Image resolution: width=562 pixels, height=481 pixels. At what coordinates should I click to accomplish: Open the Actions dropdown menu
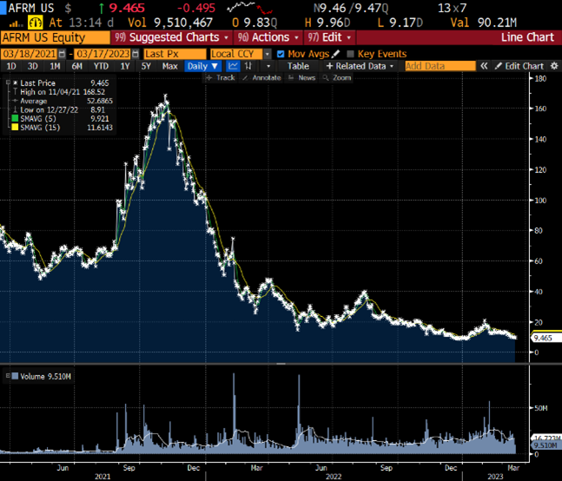268,37
